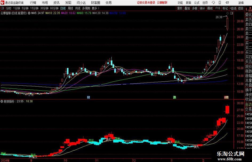Screen dimensions: 252x162
Task: Toggle the right panel layout icon
Action: click(231, 13)
